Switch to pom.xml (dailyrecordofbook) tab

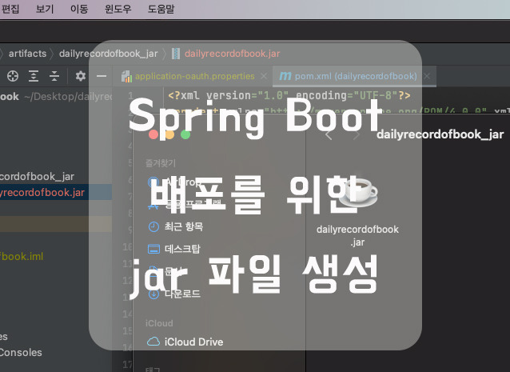tap(356, 76)
